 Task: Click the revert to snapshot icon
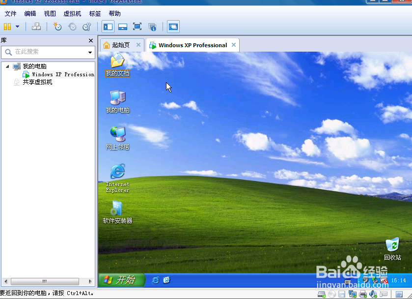click(72, 27)
